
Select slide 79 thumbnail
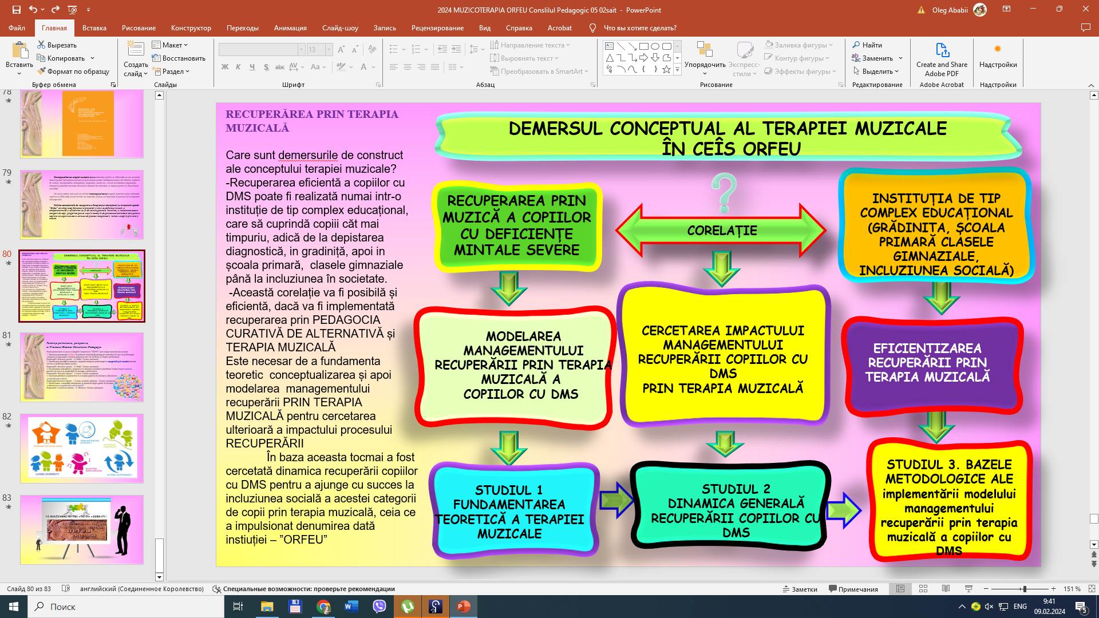pyautogui.click(x=82, y=204)
